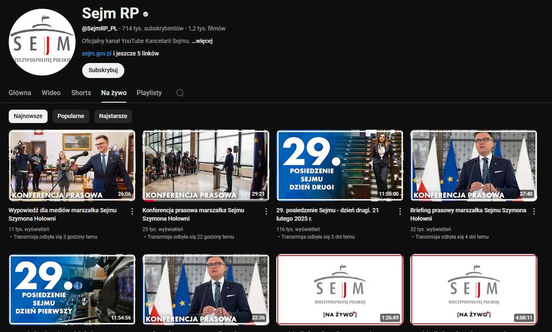The image size is (552, 332).
Task: Play the 1:26:49 Na żywo thumbnail
Action: pyautogui.click(x=340, y=289)
